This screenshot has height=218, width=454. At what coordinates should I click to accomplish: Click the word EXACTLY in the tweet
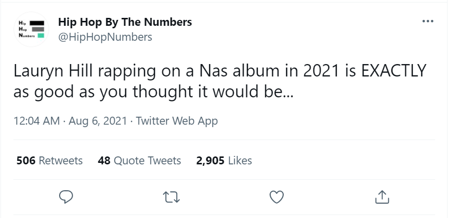click(393, 72)
